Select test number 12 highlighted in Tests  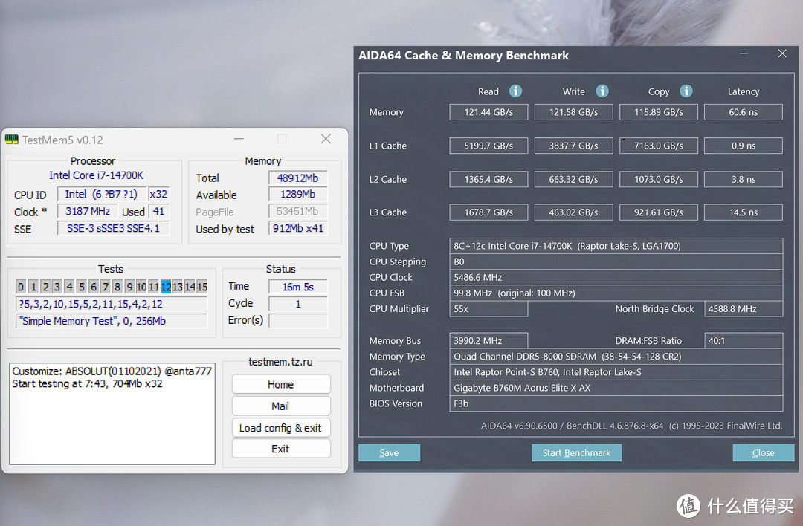click(166, 287)
